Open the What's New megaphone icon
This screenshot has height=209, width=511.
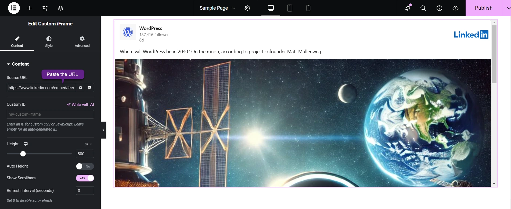coord(408,8)
